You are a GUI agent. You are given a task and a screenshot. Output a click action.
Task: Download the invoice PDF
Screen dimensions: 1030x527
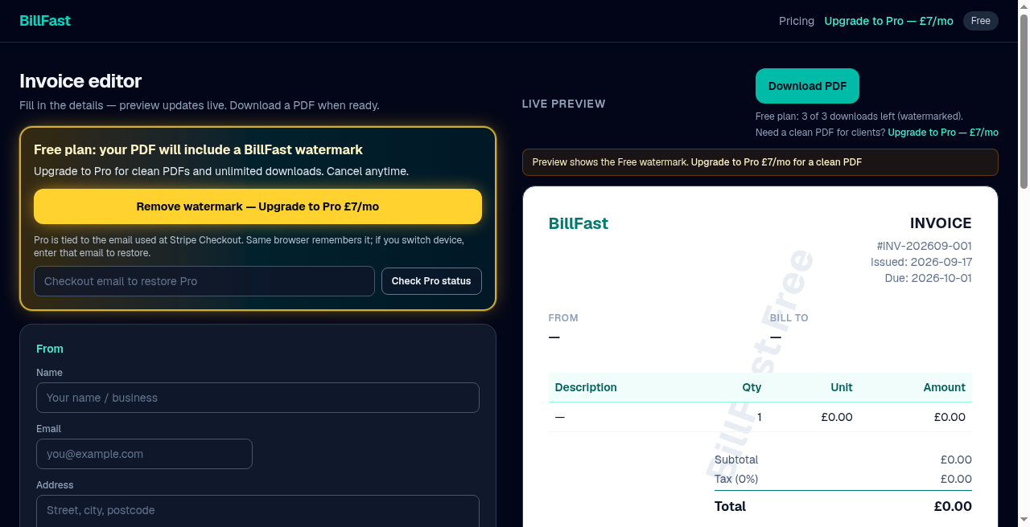click(x=807, y=86)
